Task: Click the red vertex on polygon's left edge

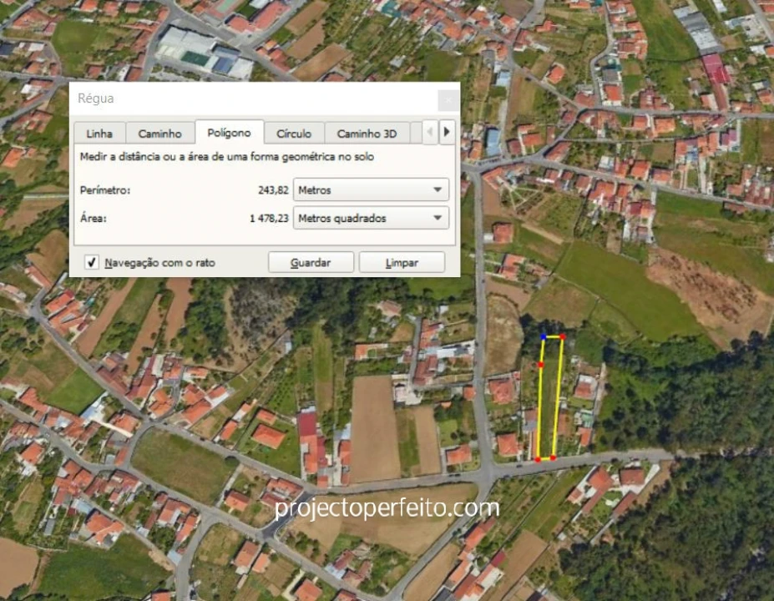Action: [x=540, y=365]
